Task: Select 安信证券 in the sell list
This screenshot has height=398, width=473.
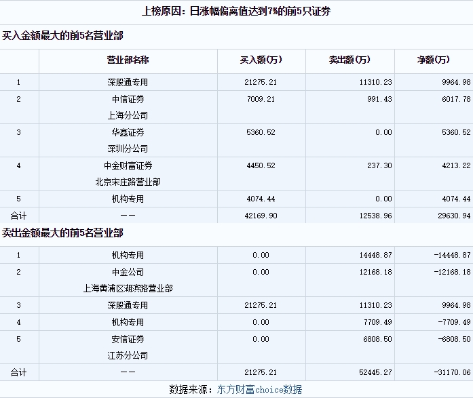Action: click(x=128, y=339)
